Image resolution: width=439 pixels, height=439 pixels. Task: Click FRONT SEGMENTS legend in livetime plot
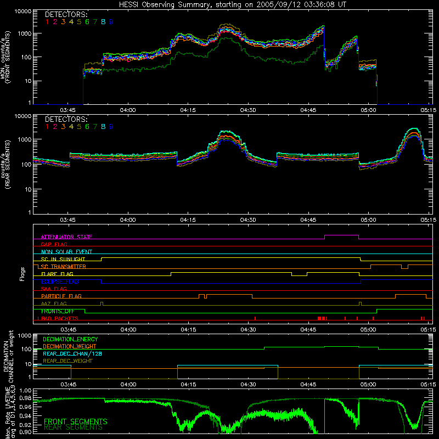pos(76,421)
